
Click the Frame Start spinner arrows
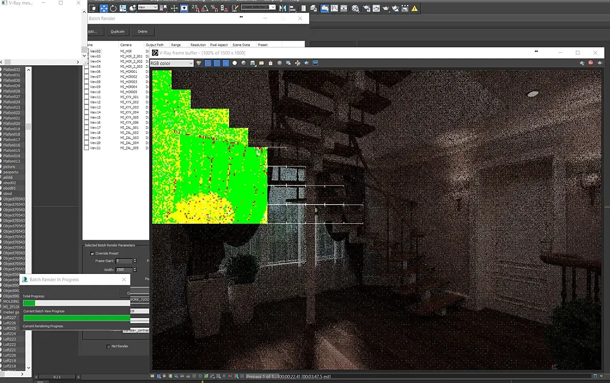click(x=135, y=261)
